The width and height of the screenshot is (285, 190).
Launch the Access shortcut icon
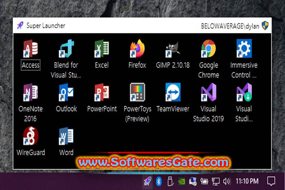[x=30, y=48]
